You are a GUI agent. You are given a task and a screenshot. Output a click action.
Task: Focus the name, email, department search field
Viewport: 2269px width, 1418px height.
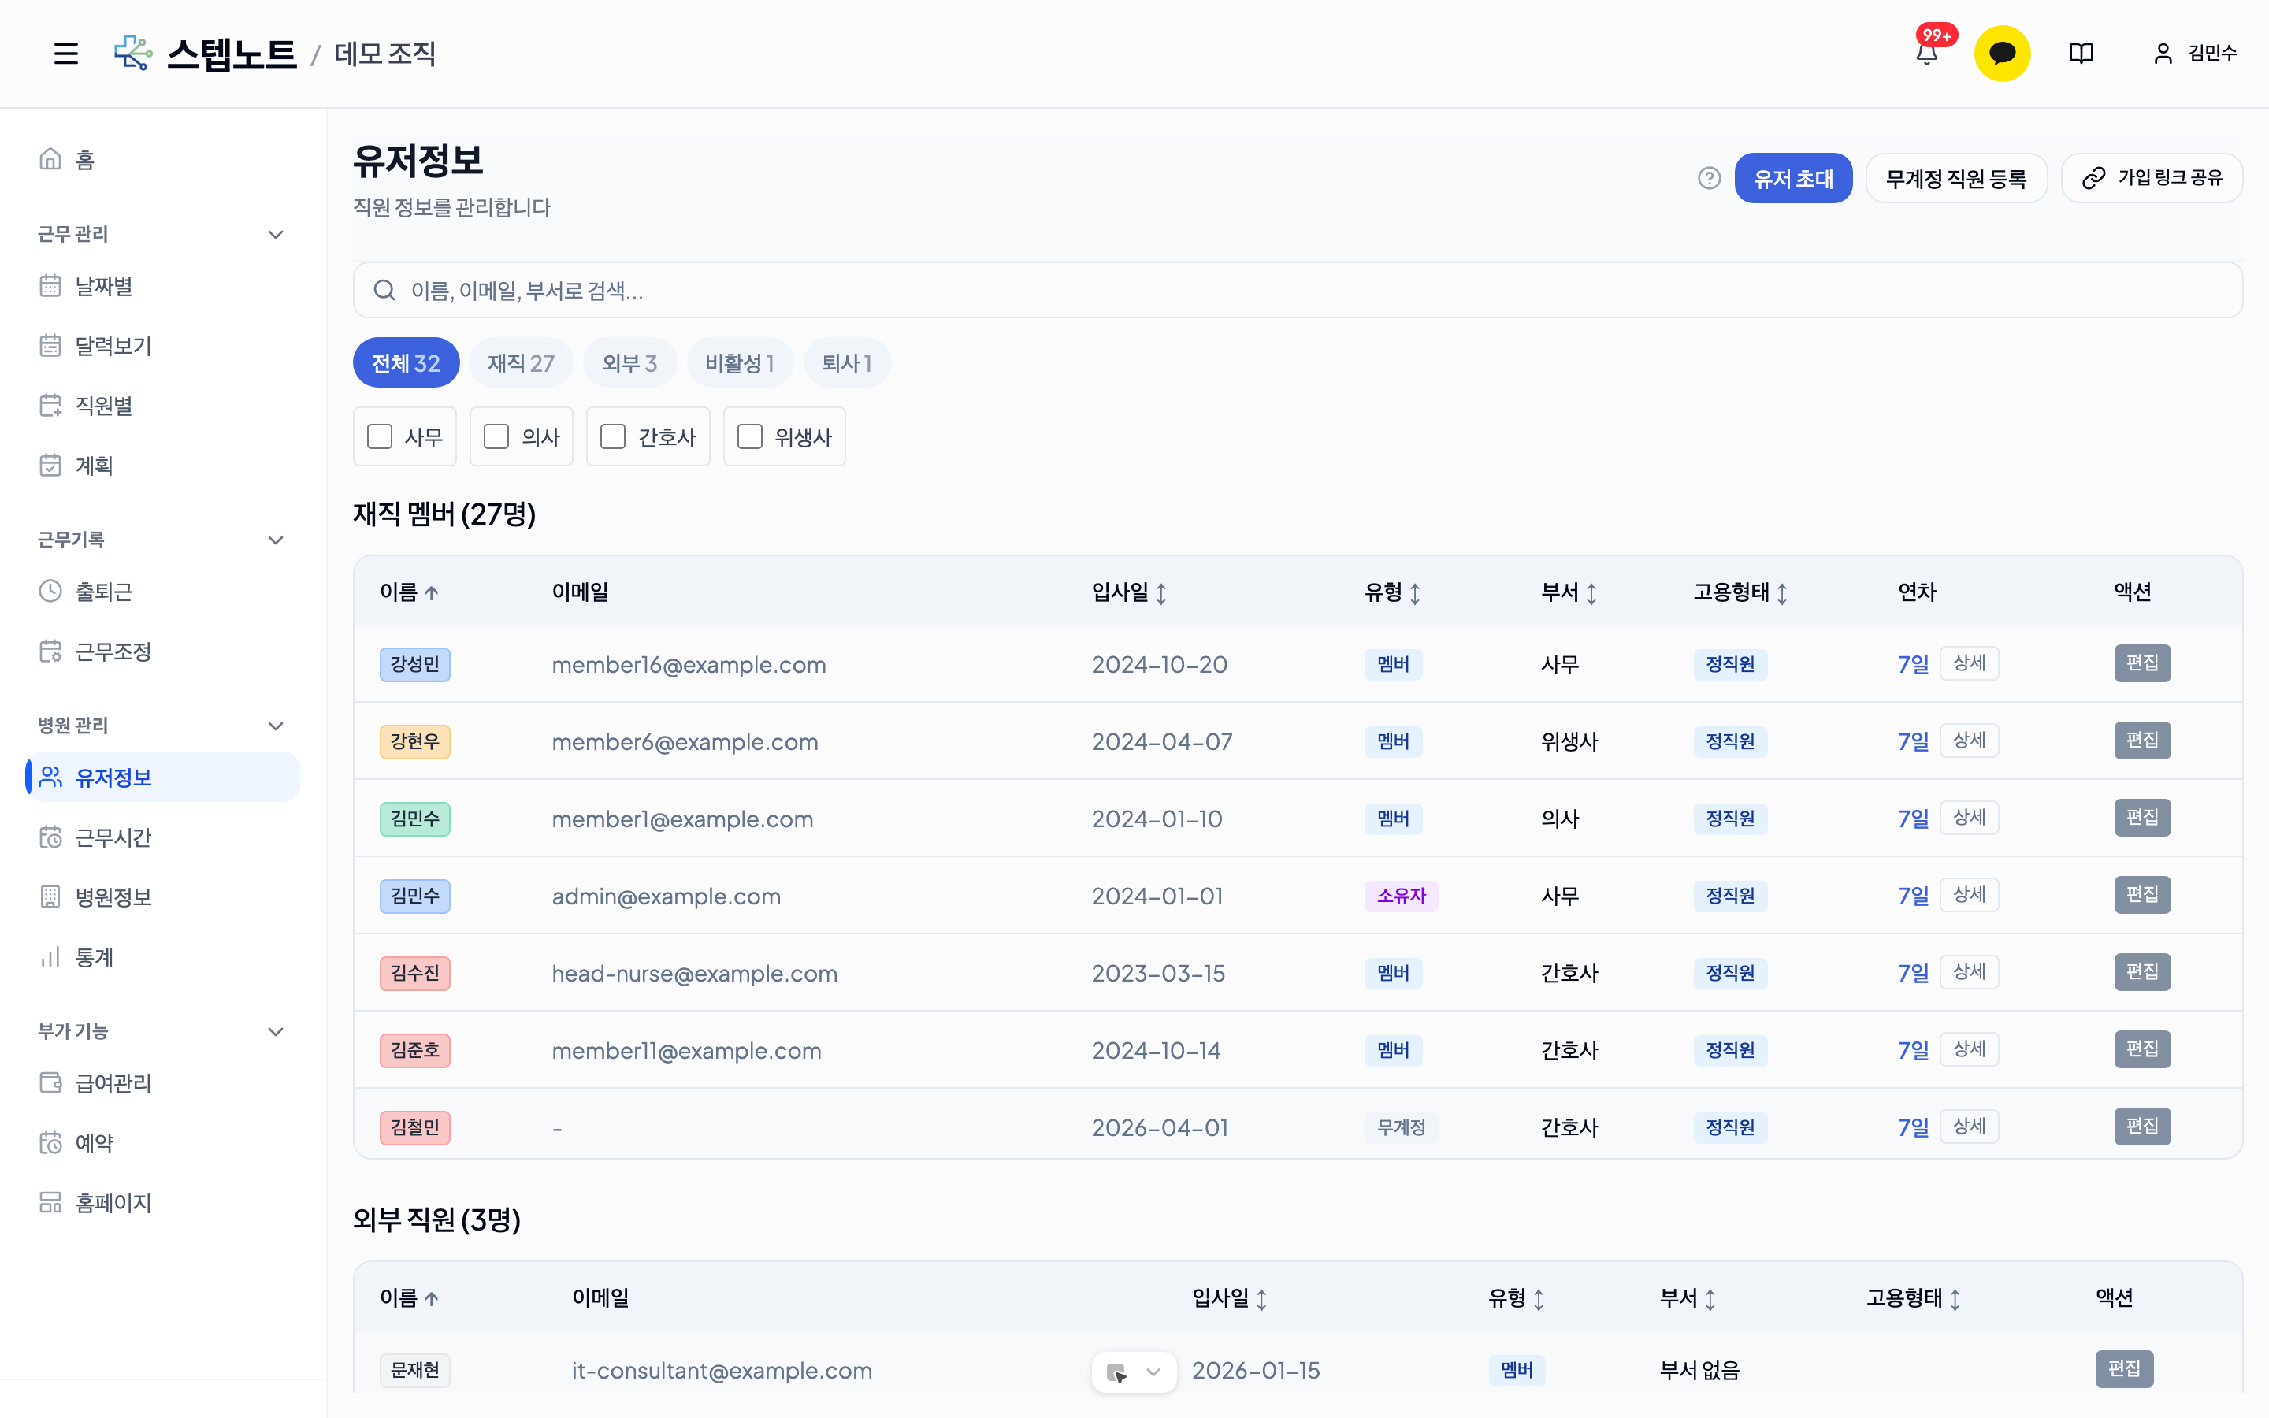coord(1298,290)
